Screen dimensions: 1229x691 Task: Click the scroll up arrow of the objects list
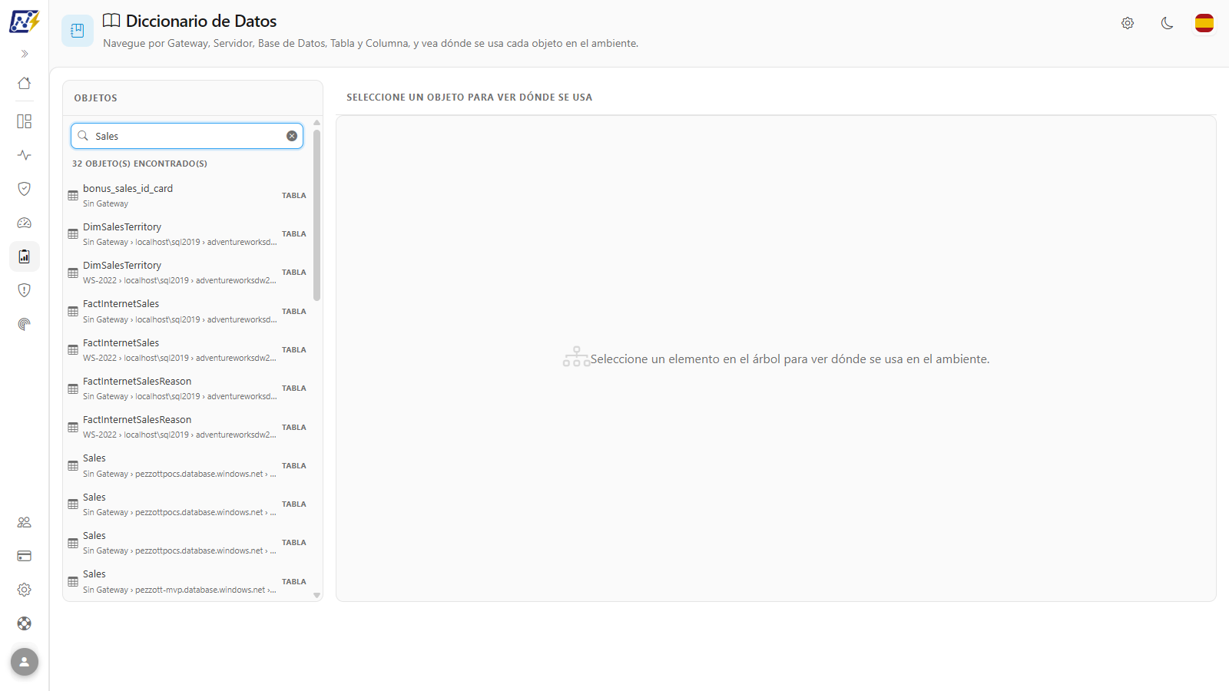316,123
